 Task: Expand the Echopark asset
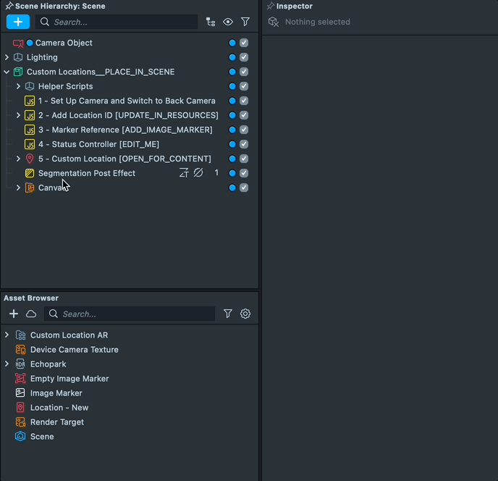7,364
